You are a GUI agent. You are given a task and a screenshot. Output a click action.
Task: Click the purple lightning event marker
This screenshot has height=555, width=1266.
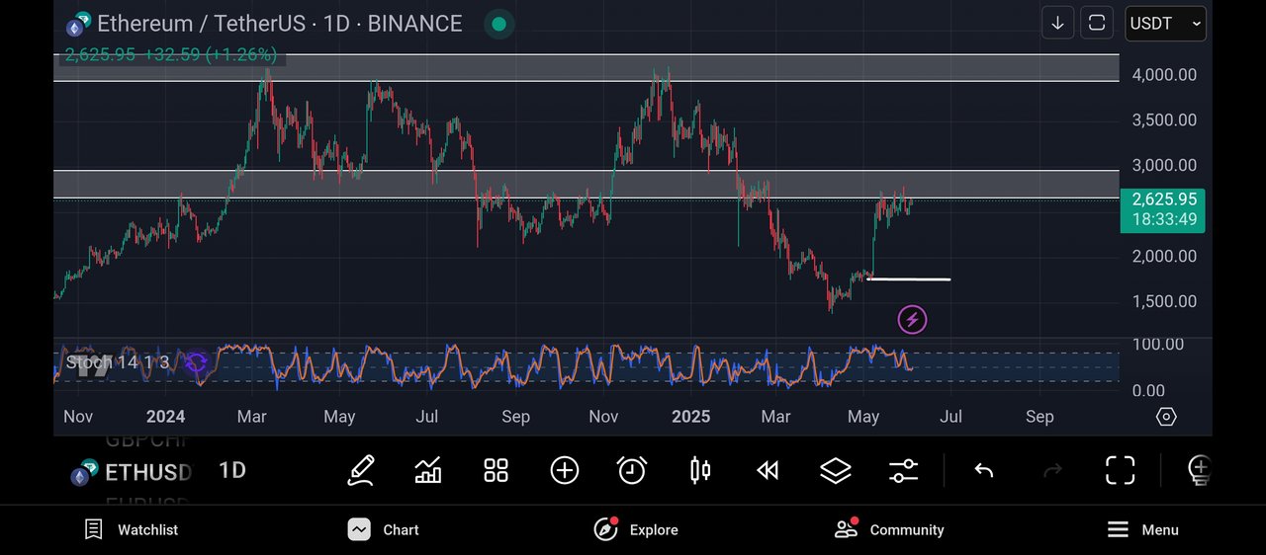point(912,319)
